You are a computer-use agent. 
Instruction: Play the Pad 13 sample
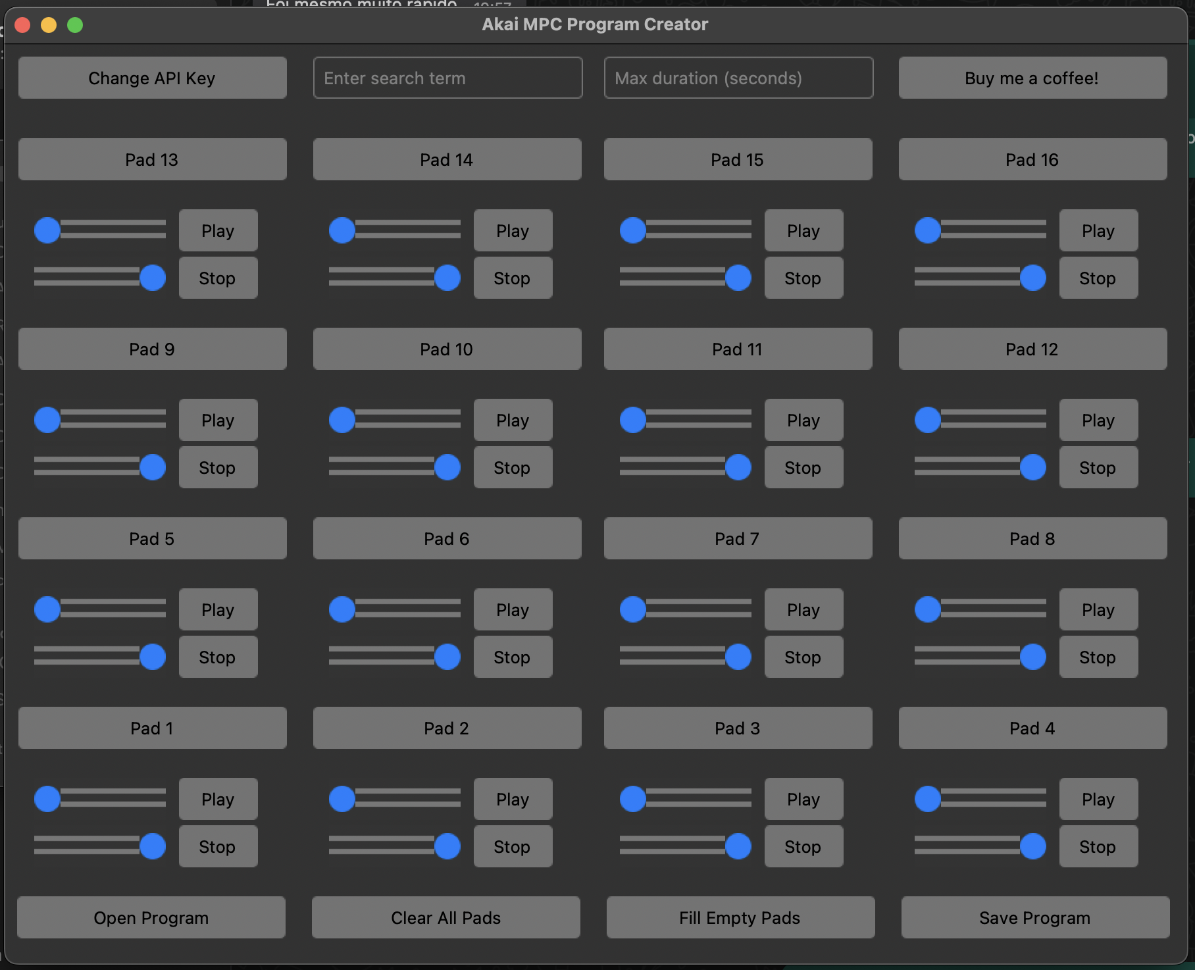point(218,230)
